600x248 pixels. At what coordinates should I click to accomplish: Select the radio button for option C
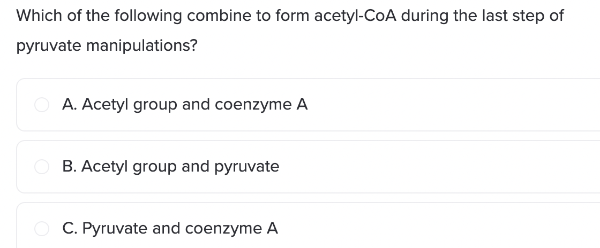point(42,229)
